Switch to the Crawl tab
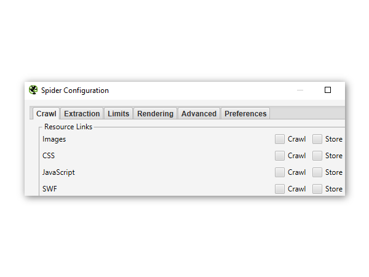 pyautogui.click(x=46, y=114)
